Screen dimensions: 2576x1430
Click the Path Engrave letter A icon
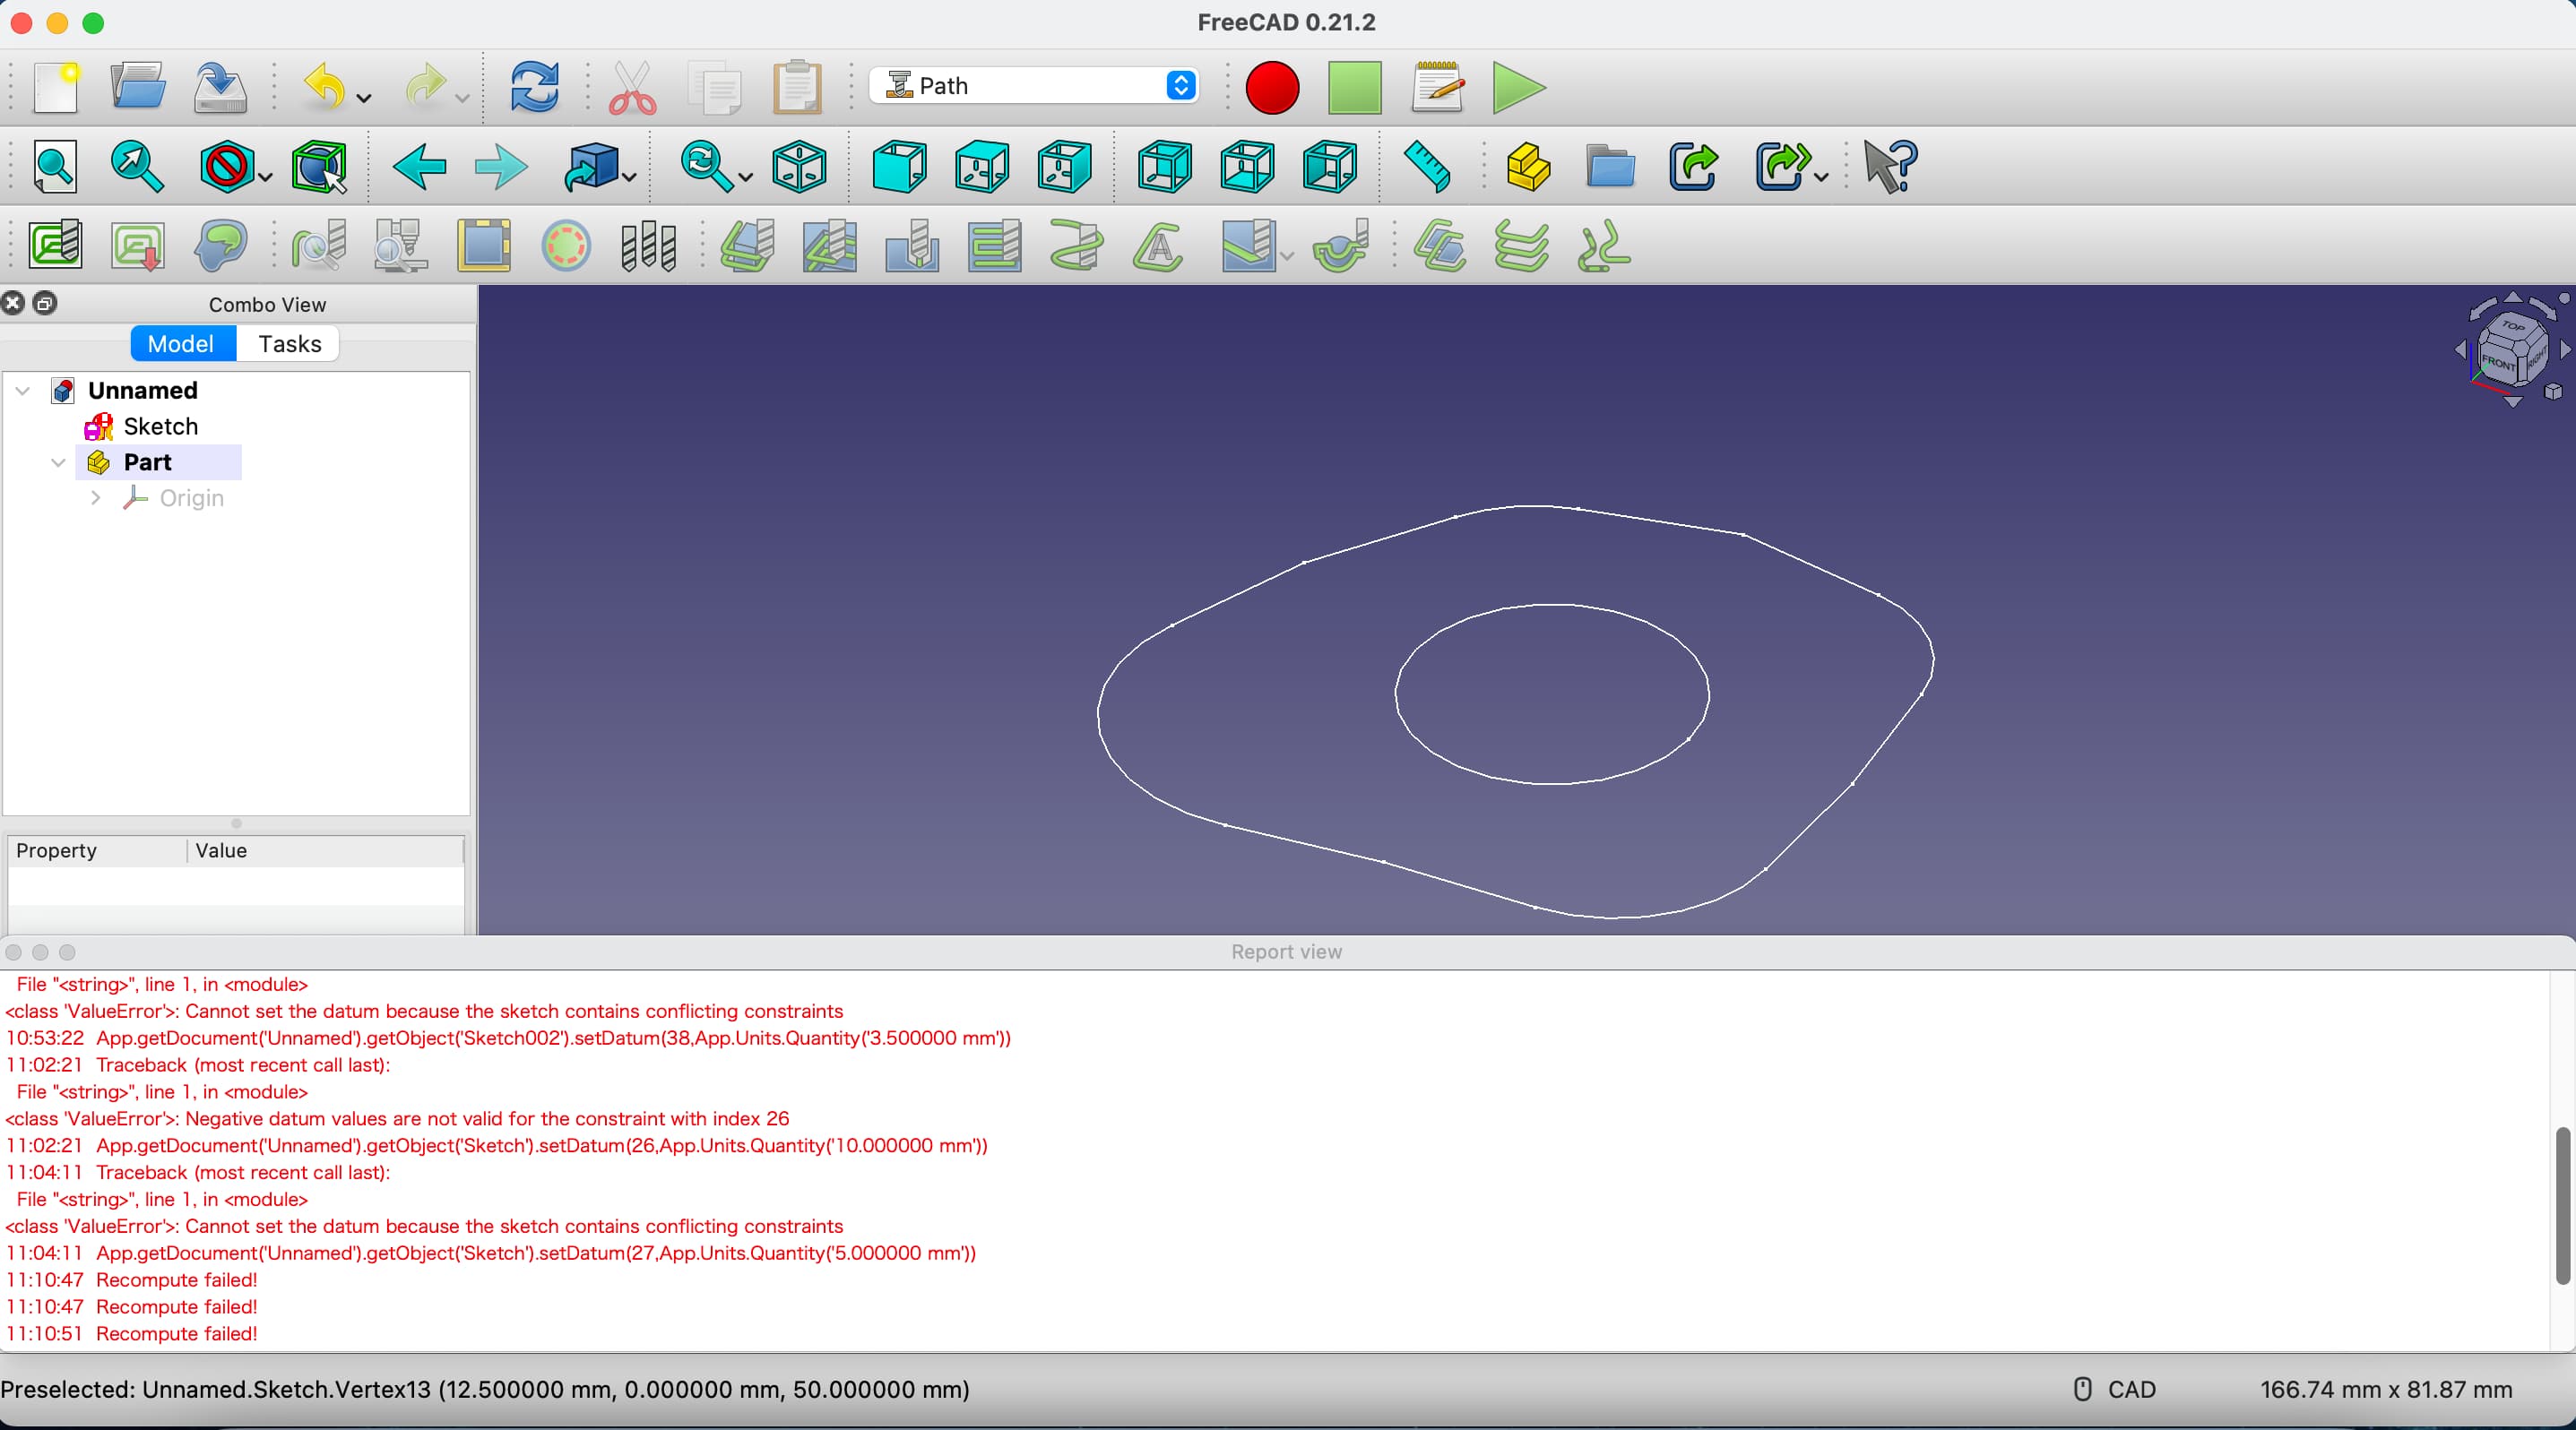point(1158,246)
